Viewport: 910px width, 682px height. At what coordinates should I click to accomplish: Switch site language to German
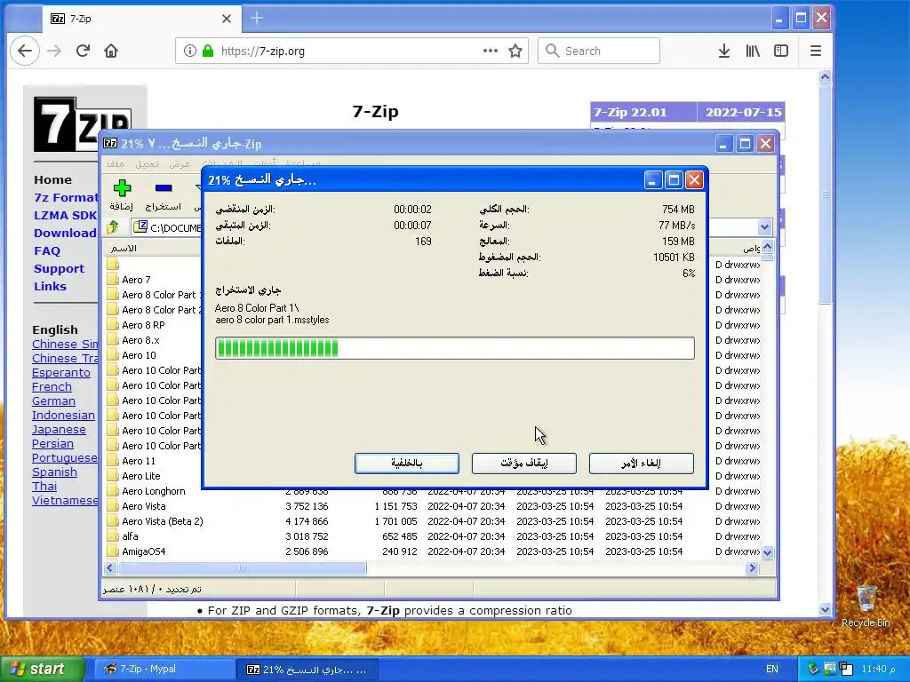[x=53, y=400]
